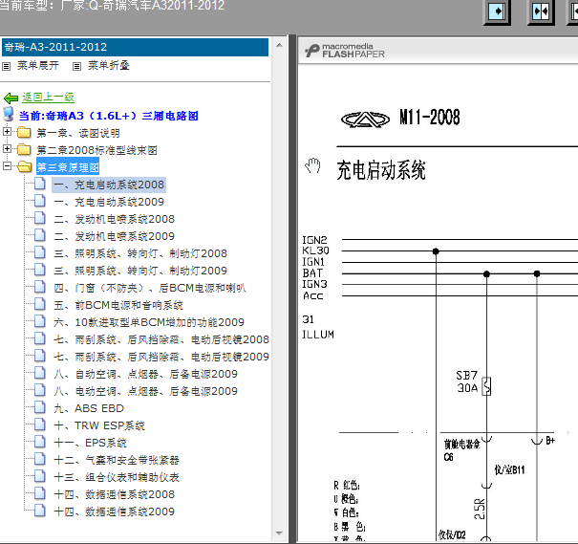Click computer icon beside 当前:奇瑞A3 title
Image resolution: width=578 pixels, height=544 pixels.
8,115
